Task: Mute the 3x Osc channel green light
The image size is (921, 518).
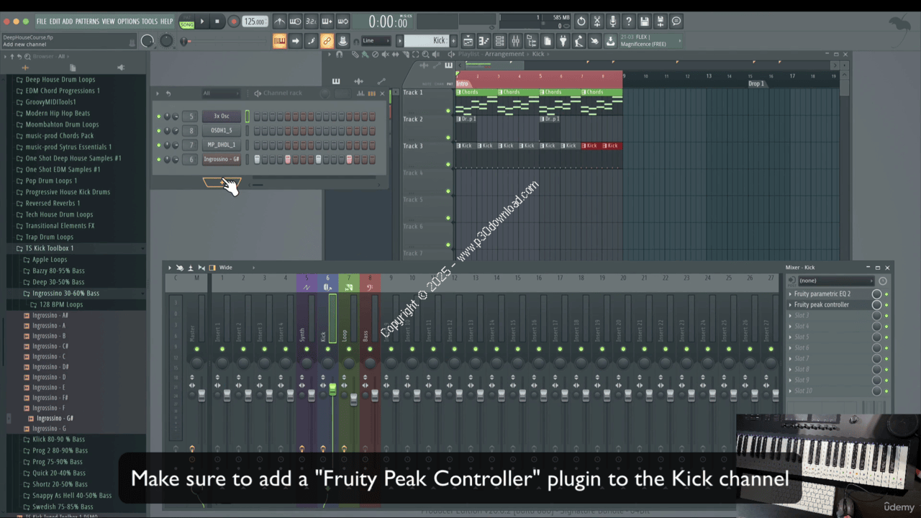Action: point(158,116)
